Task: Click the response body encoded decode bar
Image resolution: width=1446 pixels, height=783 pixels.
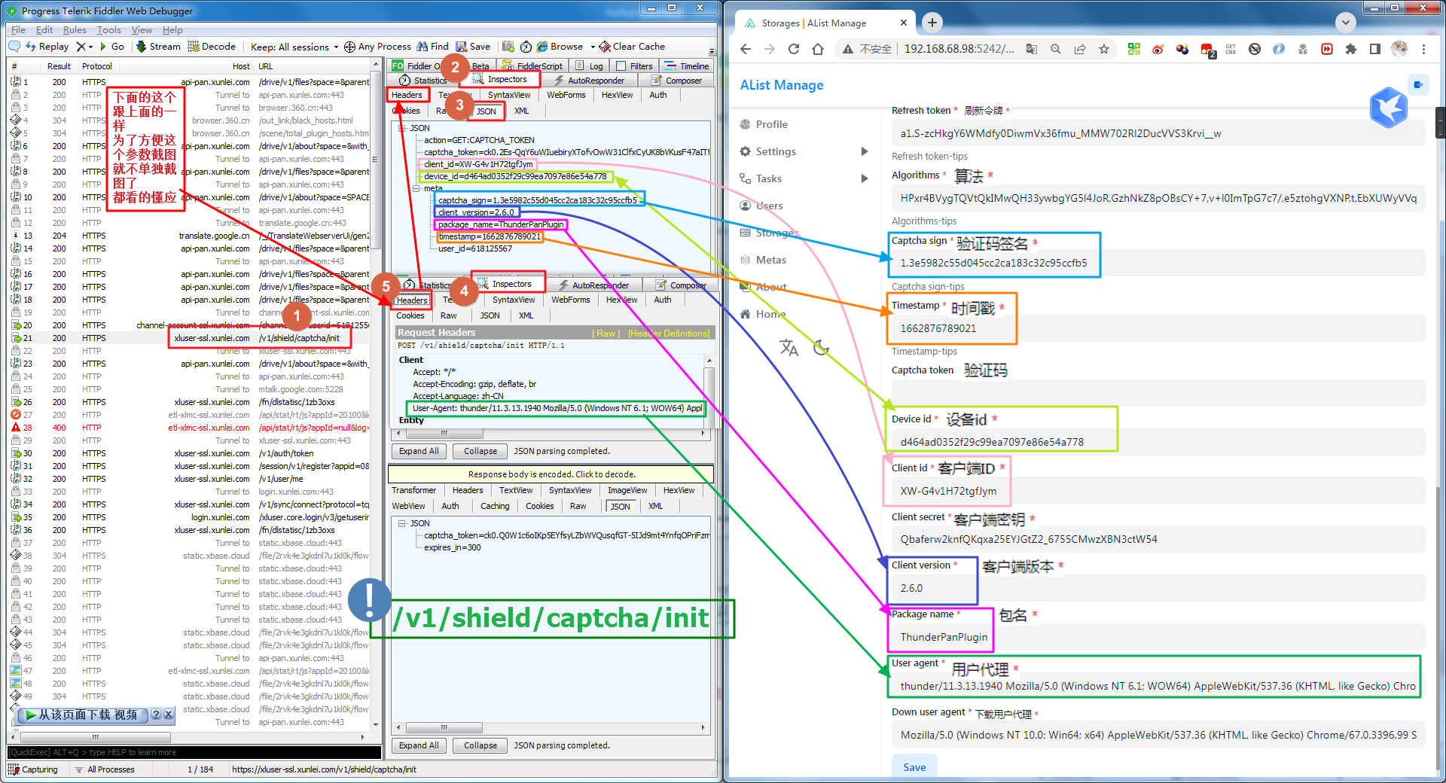Action: (x=551, y=474)
